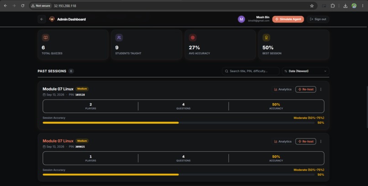Click the page vertical scrollbar

point(367,107)
